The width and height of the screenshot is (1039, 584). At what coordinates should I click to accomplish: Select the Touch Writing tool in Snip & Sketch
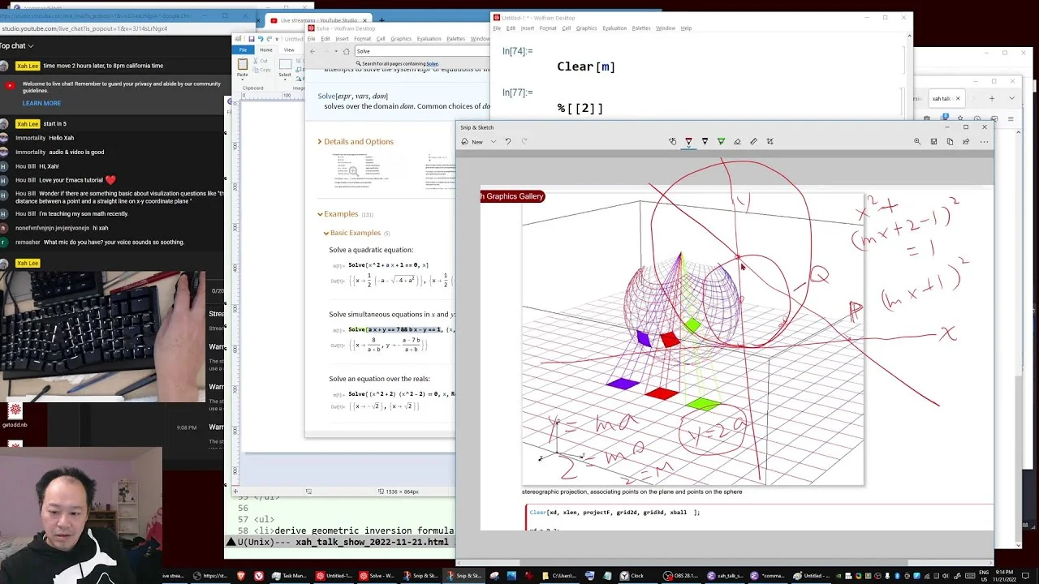click(x=672, y=141)
